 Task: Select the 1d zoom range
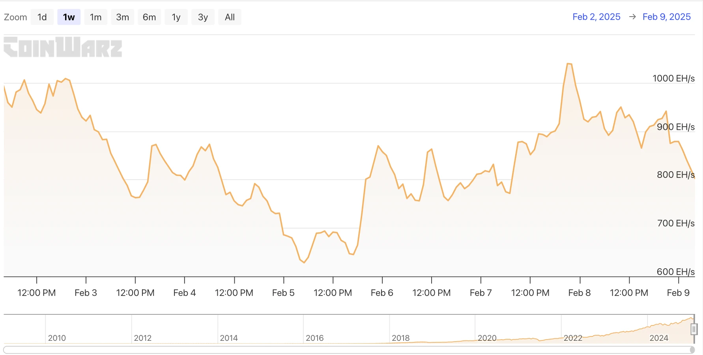coord(42,17)
